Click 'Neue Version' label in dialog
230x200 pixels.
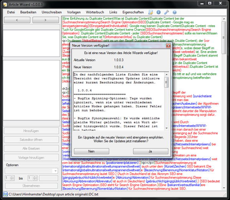tap(83, 67)
